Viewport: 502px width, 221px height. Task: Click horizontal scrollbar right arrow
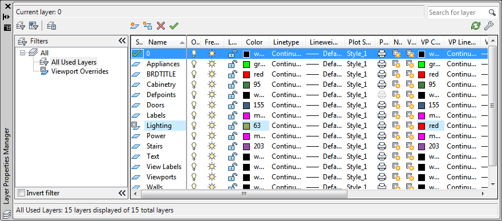[483, 194]
